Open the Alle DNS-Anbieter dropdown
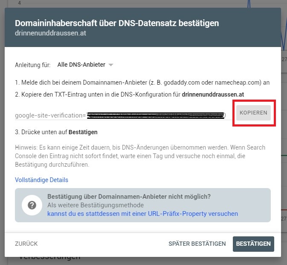Image resolution: width=287 pixels, height=265 pixels. pyautogui.click(x=85, y=65)
